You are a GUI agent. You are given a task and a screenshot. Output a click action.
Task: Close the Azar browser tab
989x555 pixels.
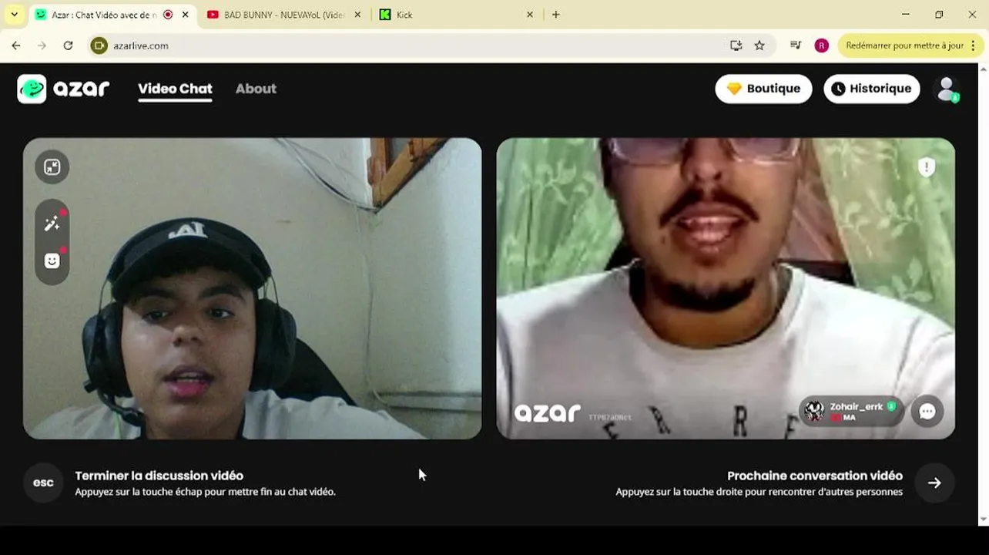(x=185, y=15)
